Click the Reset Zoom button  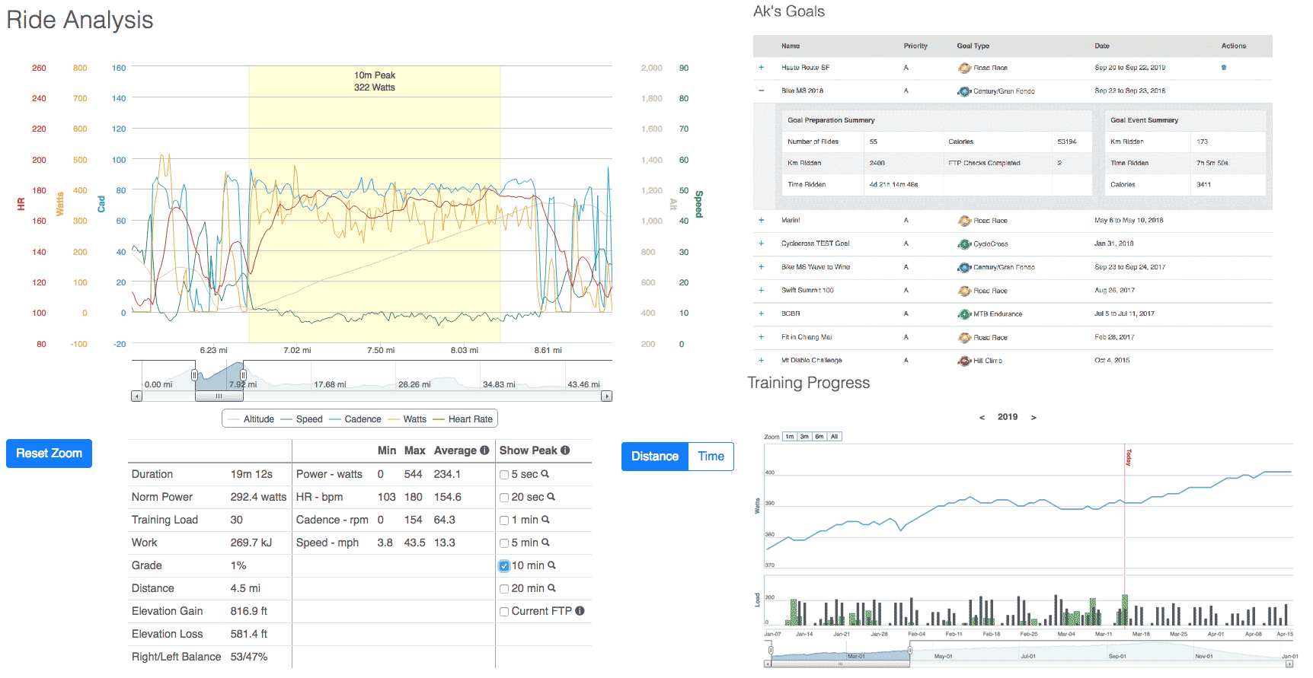point(49,454)
